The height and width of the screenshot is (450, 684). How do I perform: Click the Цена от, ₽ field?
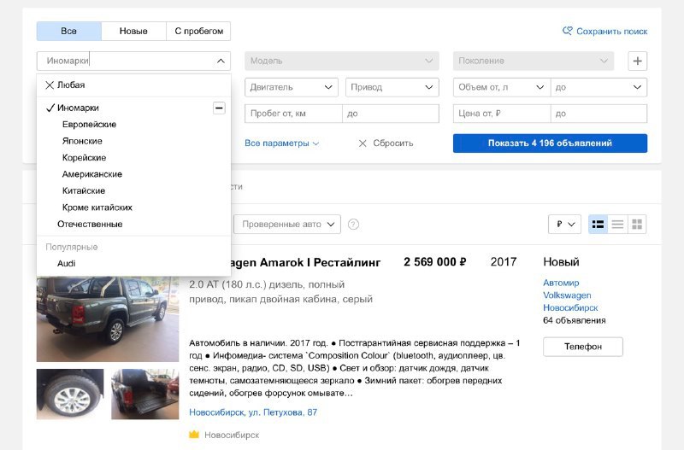tap(502, 114)
